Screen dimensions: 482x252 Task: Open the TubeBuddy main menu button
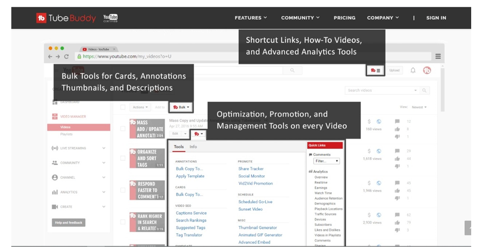pos(375,70)
